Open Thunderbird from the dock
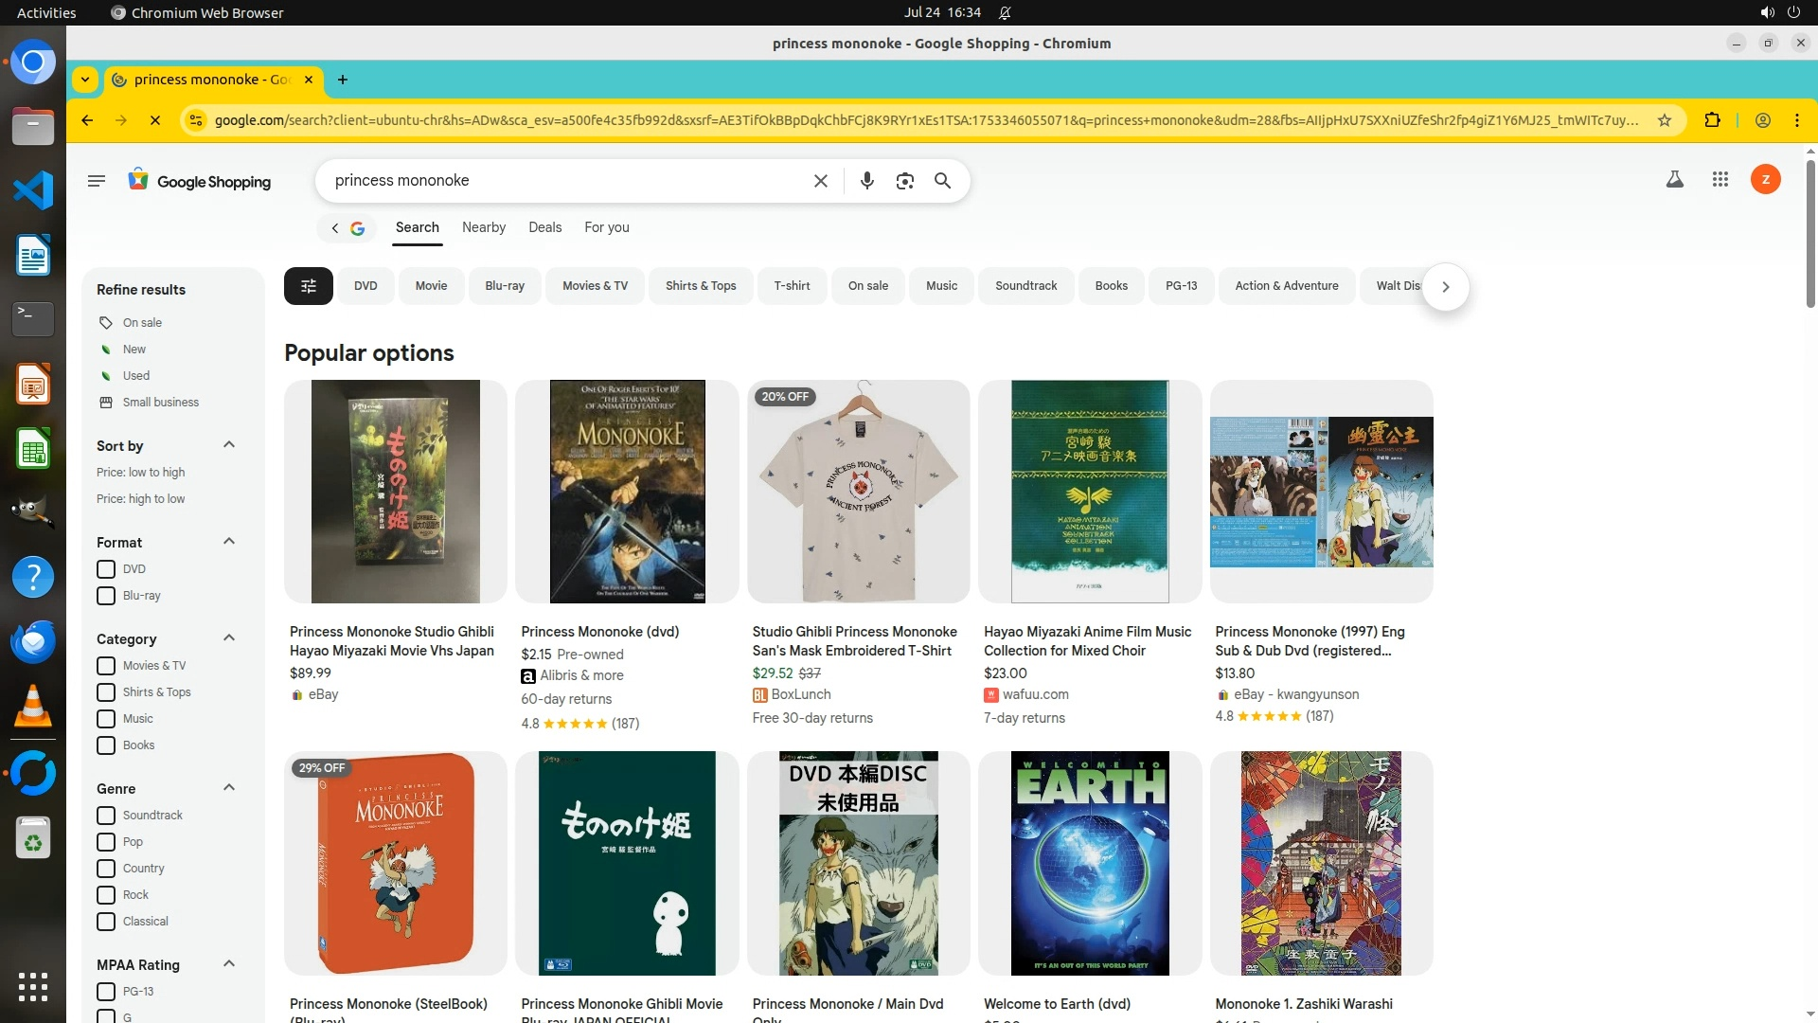1818x1023 pixels. [33, 642]
